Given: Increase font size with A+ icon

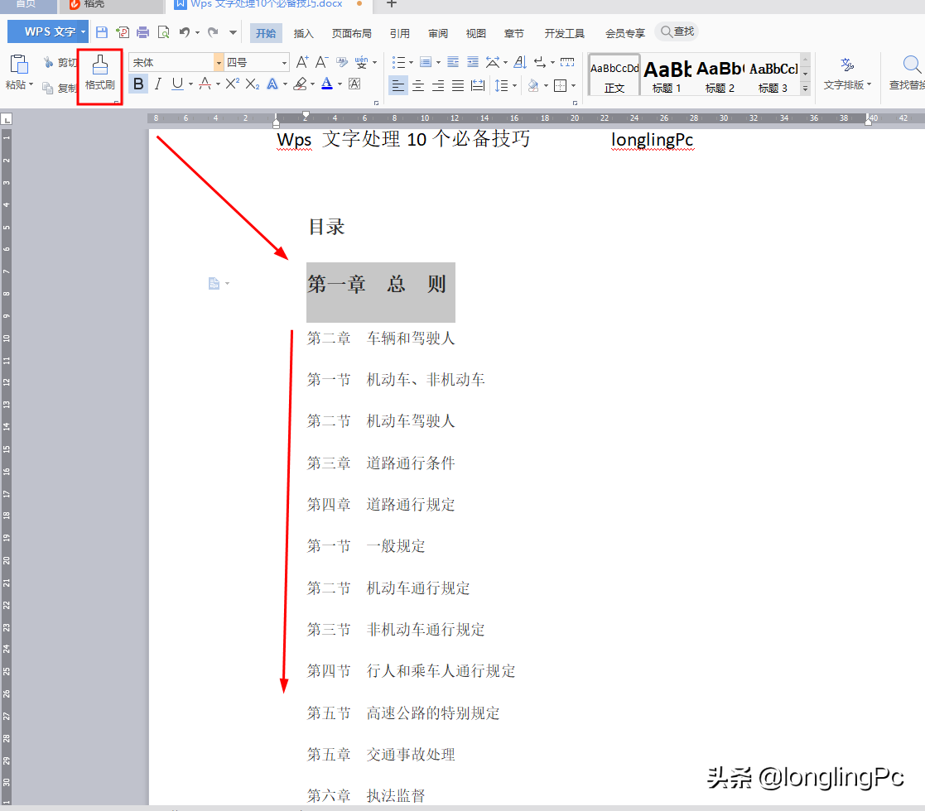Looking at the screenshot, I should (x=302, y=62).
